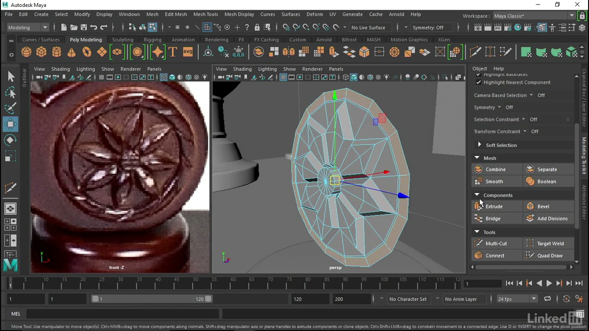Click the Modeling Toolkit horizontal scrollbar

click(x=522, y=267)
